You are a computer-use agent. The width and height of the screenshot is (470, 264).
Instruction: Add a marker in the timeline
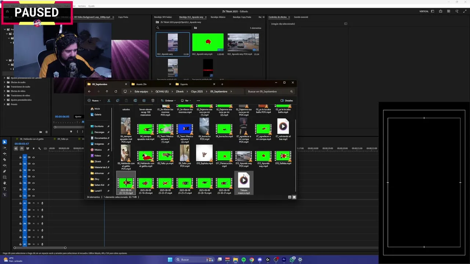coord(33,148)
